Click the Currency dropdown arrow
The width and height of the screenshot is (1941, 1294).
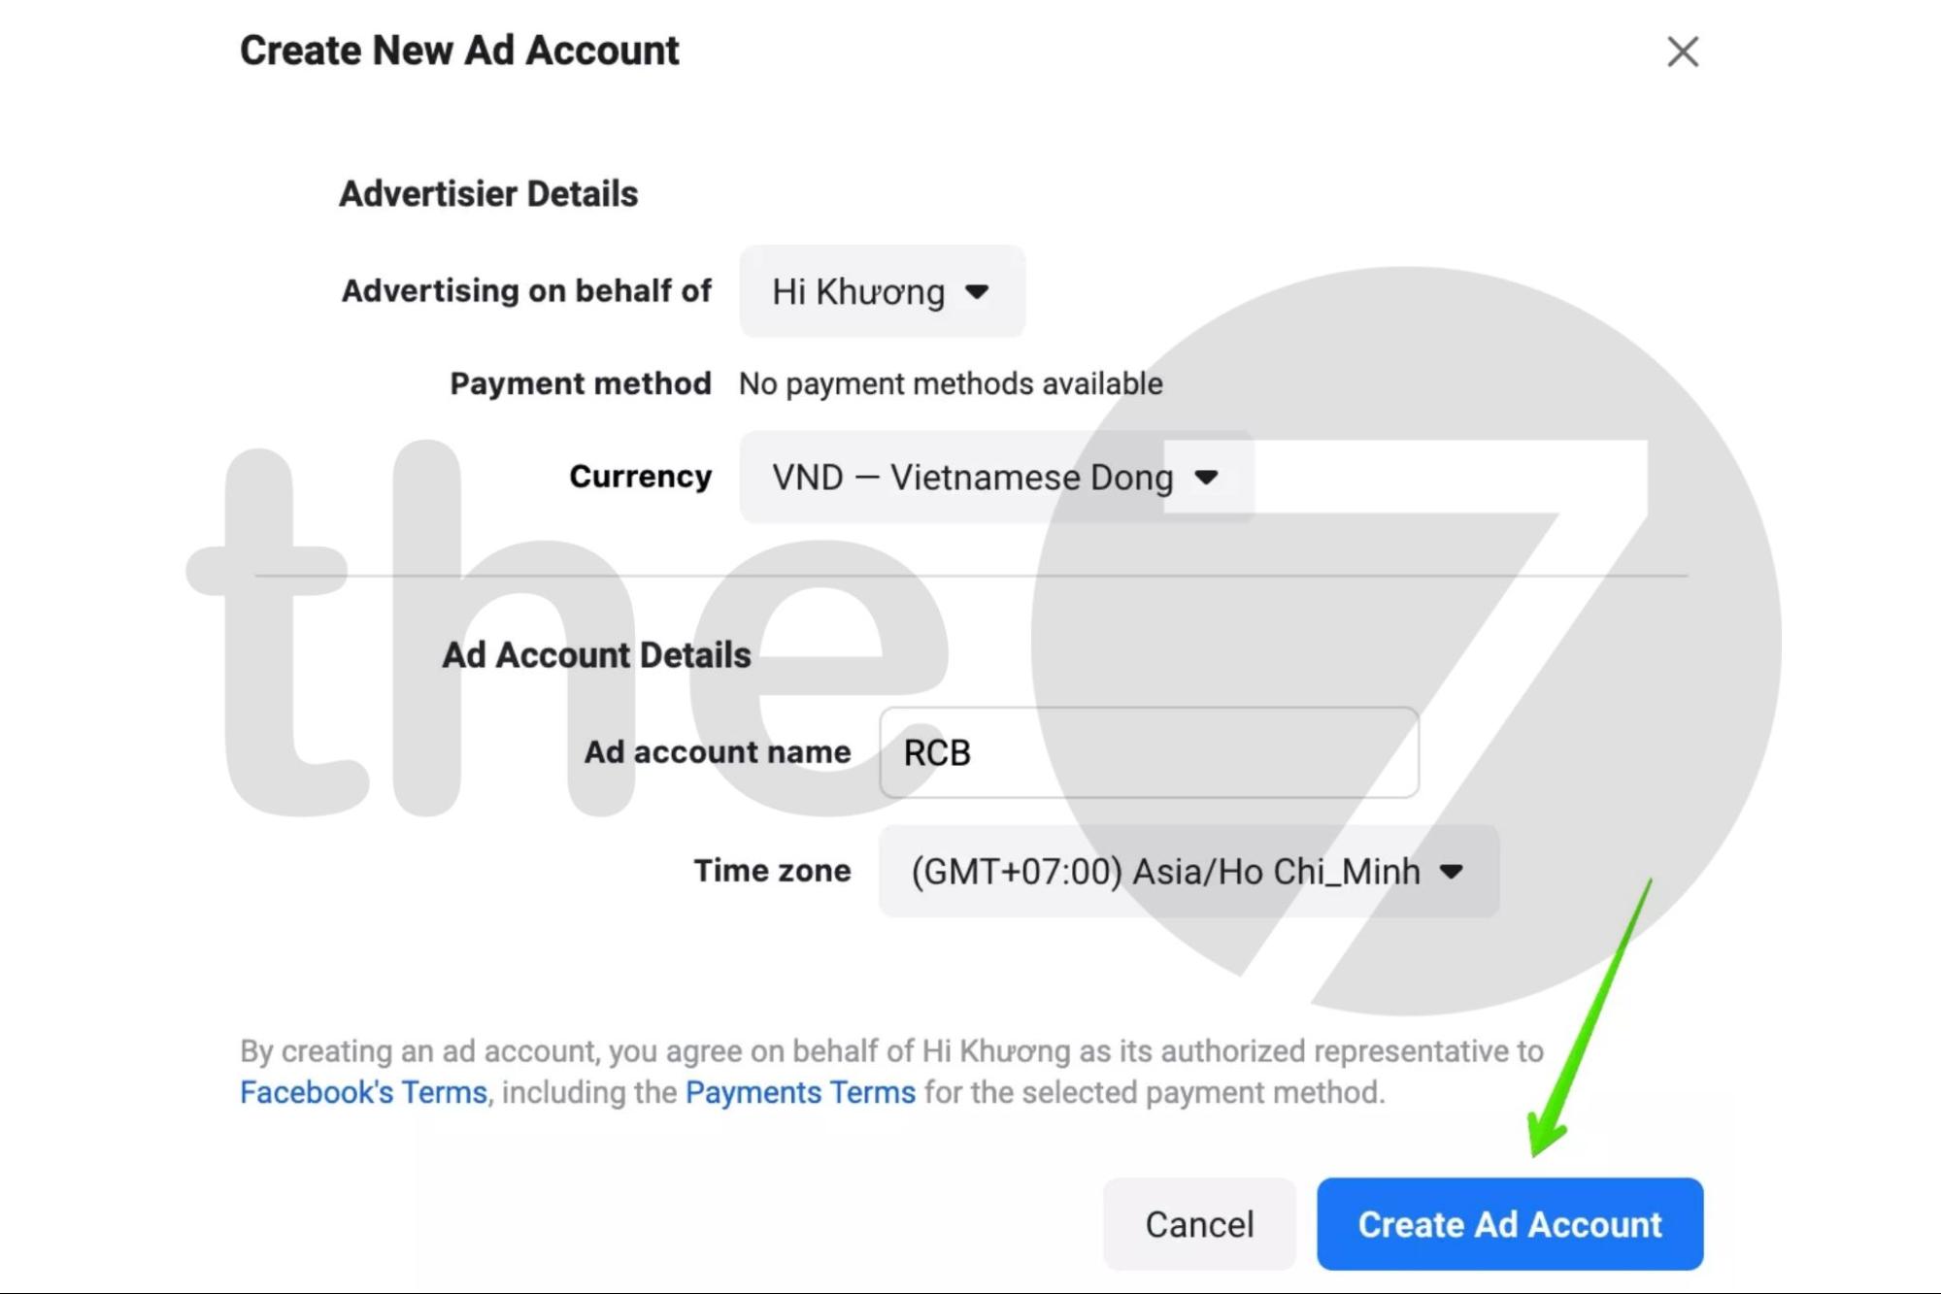(1207, 477)
